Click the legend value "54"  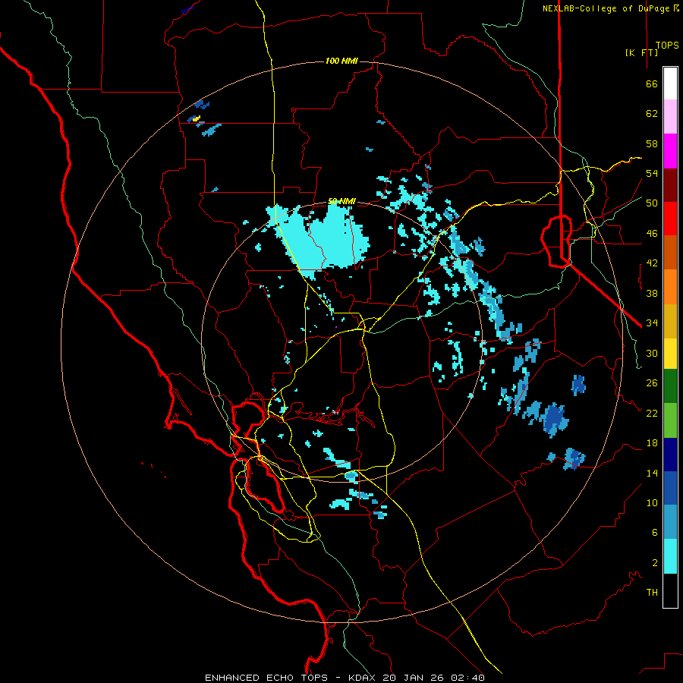[x=652, y=173]
